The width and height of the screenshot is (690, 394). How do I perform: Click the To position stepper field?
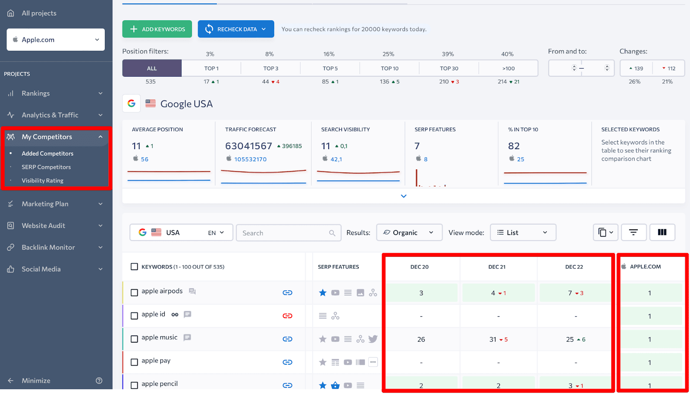click(598, 68)
